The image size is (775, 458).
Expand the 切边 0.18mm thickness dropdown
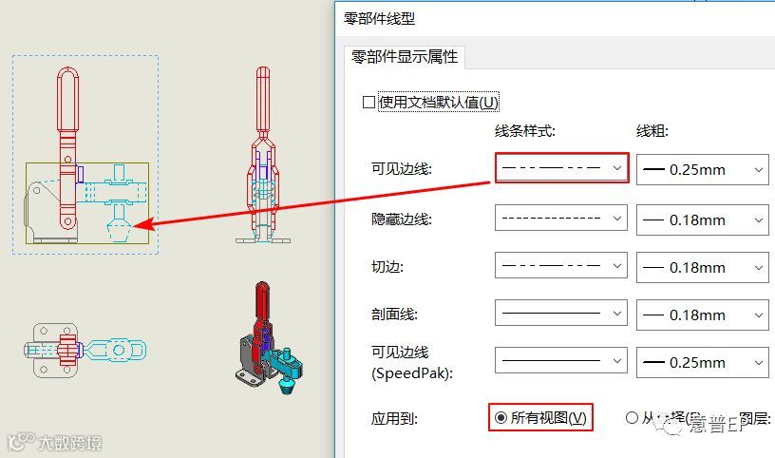[703, 268]
